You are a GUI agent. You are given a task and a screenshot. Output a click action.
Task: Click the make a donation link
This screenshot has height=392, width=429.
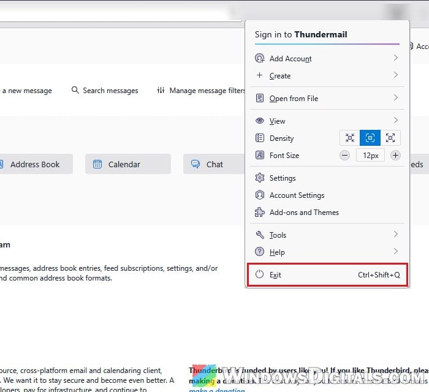[x=217, y=390]
